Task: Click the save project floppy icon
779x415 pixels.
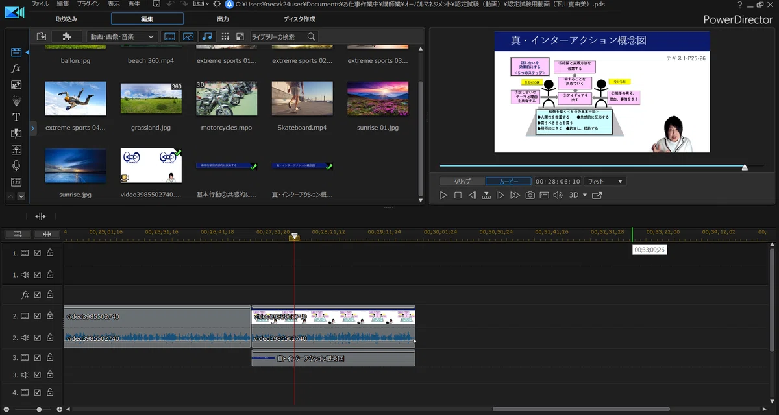Action: (156, 4)
